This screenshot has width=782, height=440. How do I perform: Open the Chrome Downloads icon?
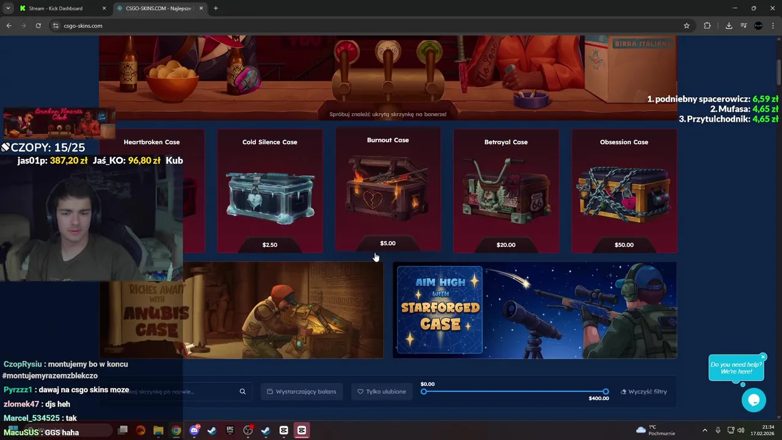coord(729,26)
